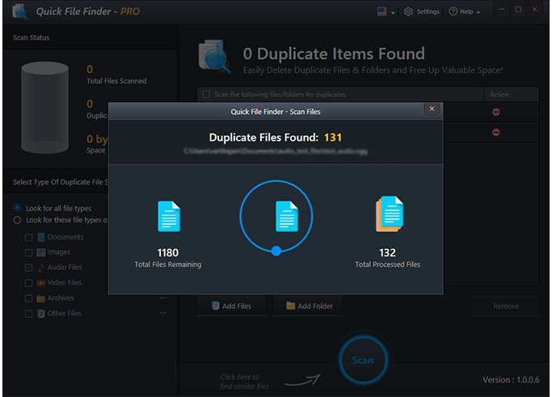
Task: Tick the Video Files checkbox
Action: [x=29, y=283]
